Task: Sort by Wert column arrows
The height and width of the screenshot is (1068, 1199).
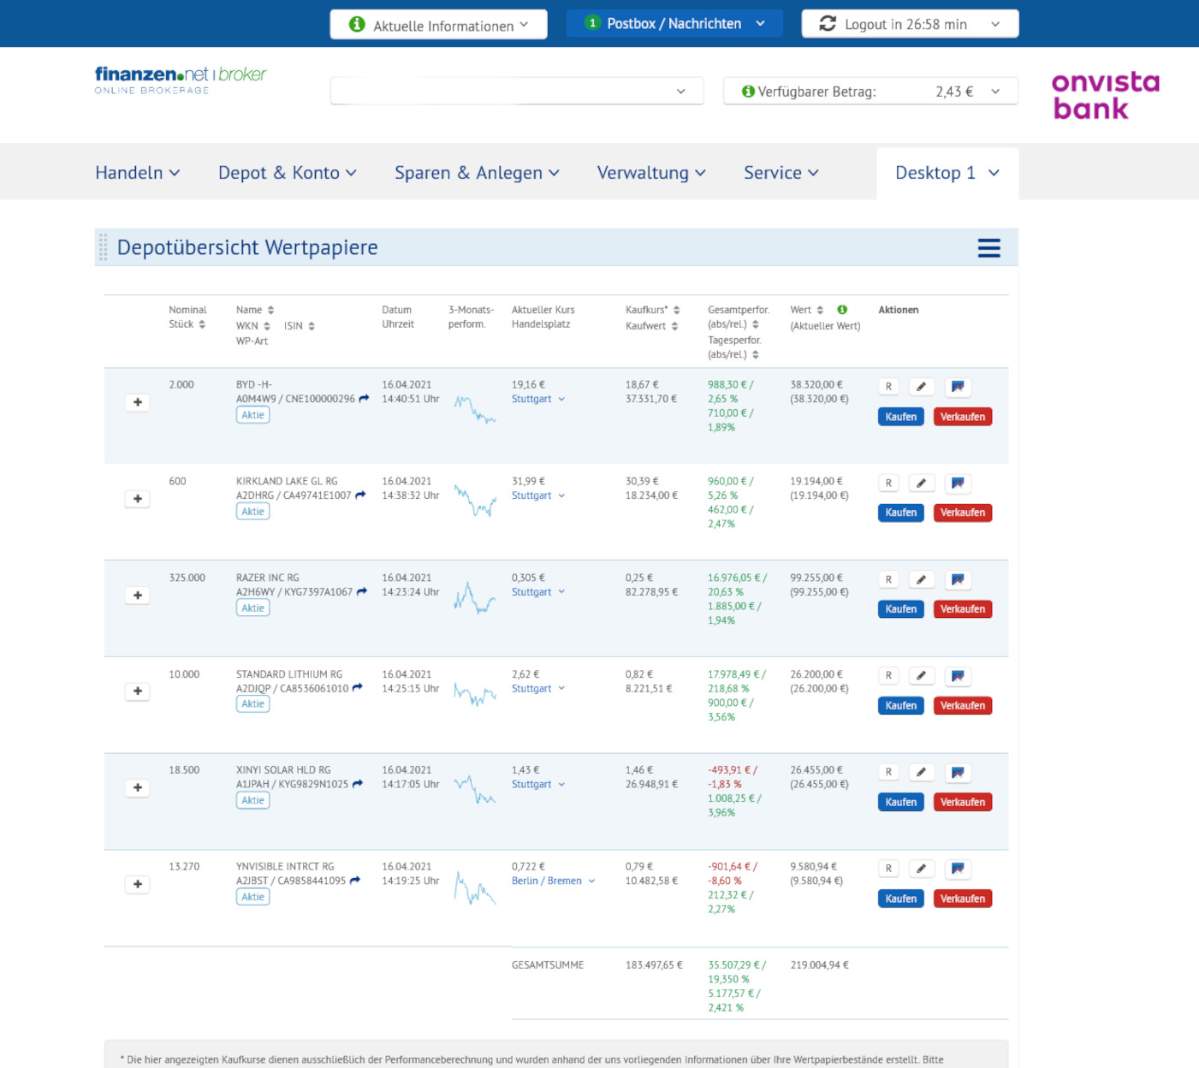Action: (820, 310)
